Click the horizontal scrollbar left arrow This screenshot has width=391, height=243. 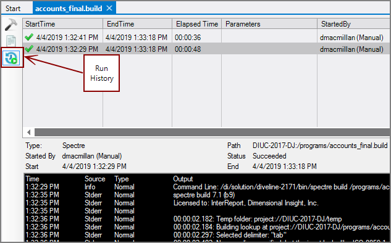click(x=28, y=132)
